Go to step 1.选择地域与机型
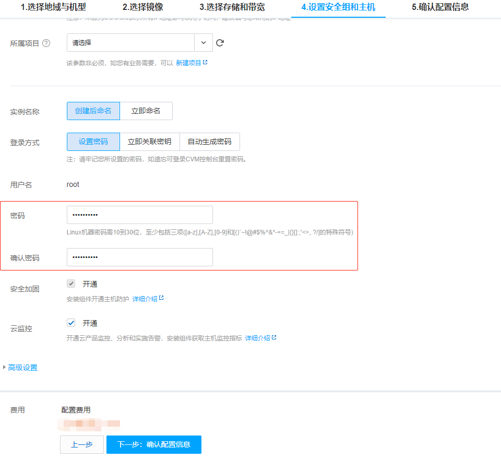Viewport: 501px width, 459px height. 53,7
